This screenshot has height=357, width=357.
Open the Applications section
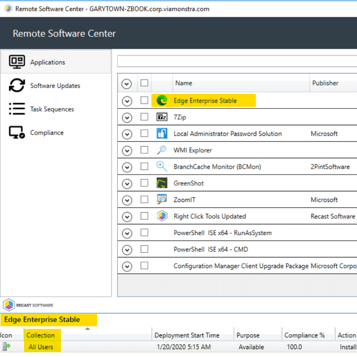tap(56, 62)
